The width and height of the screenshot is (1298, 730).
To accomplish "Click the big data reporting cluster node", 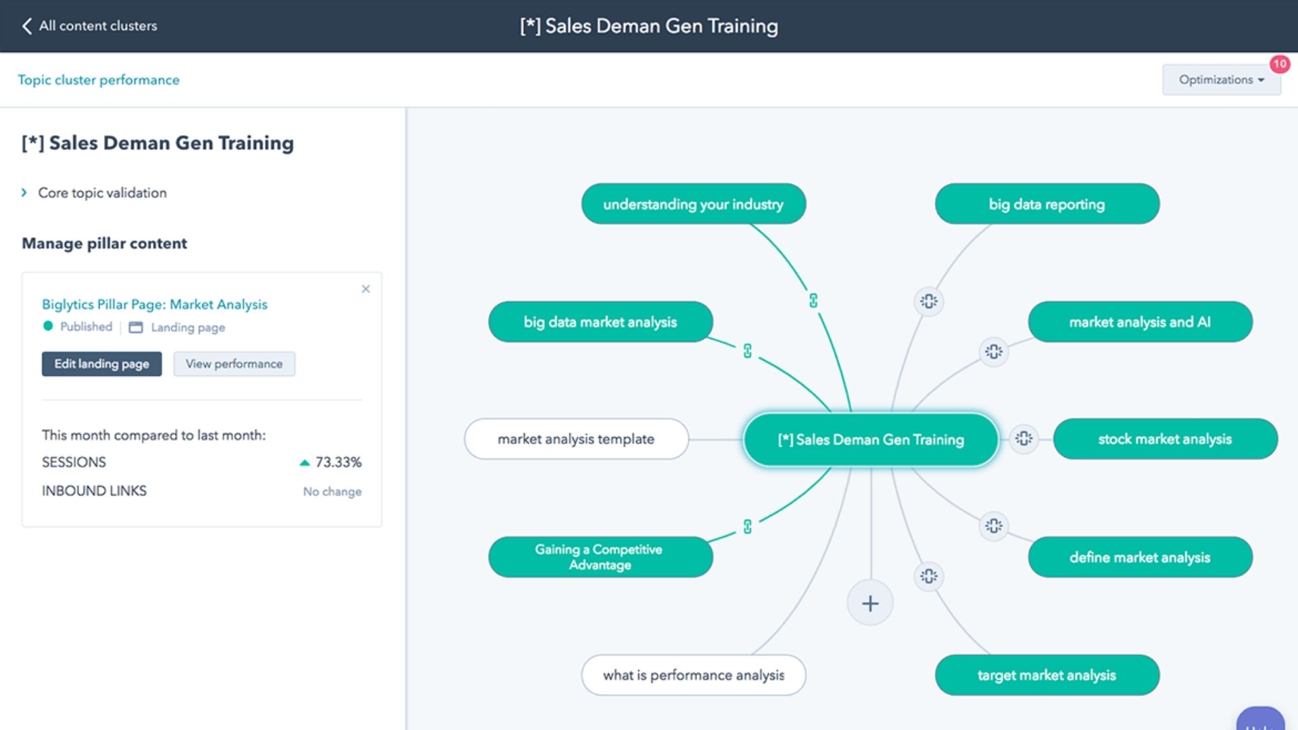I will pos(1047,204).
